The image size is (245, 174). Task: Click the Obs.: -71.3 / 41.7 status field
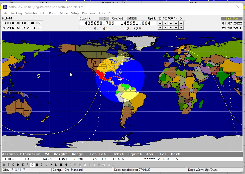(26, 170)
